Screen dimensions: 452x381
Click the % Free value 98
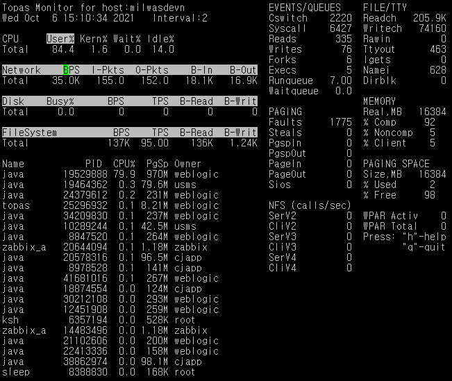point(430,195)
